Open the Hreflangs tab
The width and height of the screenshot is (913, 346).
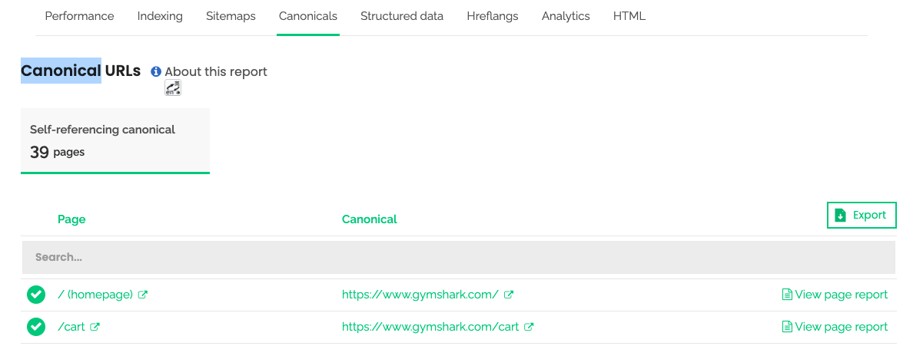point(493,16)
